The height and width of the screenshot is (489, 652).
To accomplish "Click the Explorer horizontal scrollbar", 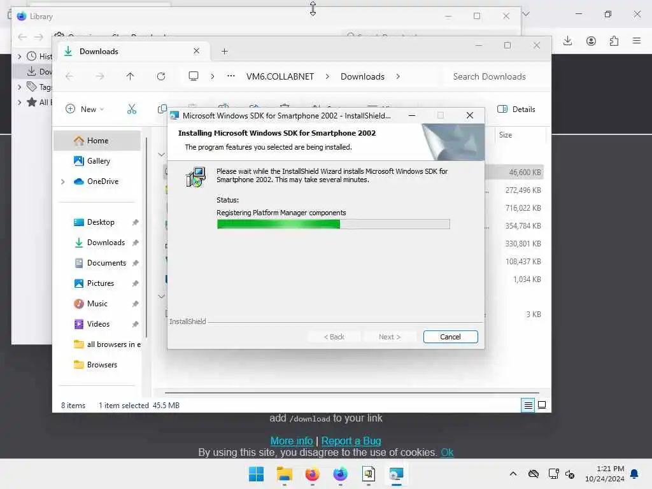I will pyautogui.click(x=351, y=392).
